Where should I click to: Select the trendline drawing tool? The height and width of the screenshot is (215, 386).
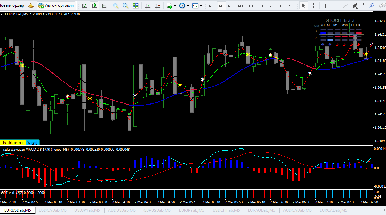[x=345, y=5]
